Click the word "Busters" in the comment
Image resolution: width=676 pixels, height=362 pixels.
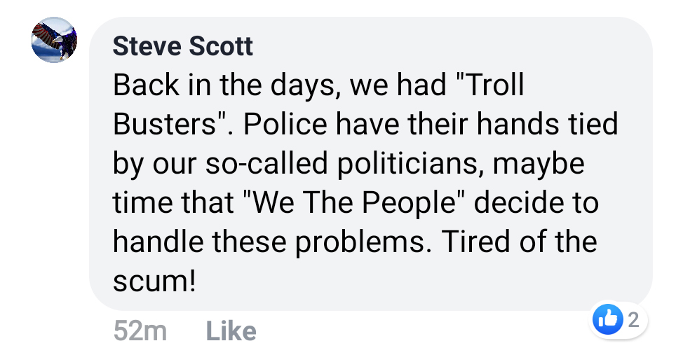click(164, 124)
